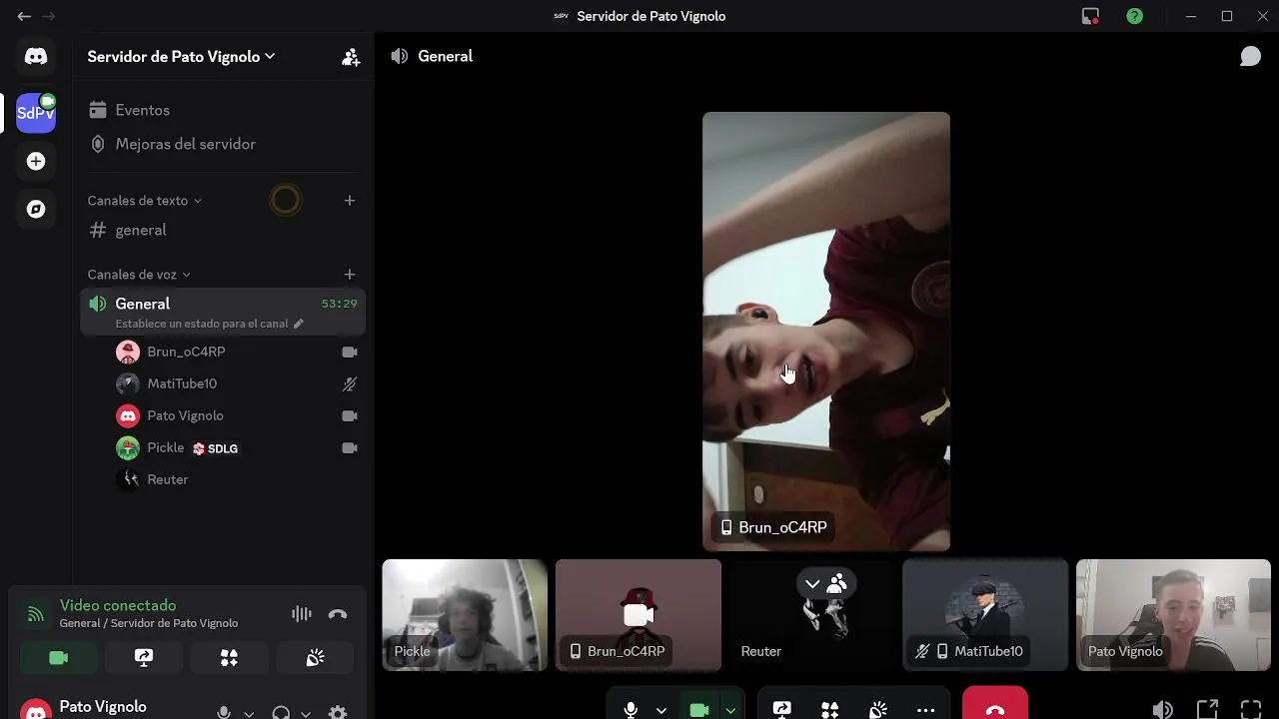Open Activities in the bottom call toolbar
This screenshot has height=719, width=1279.
[829, 709]
